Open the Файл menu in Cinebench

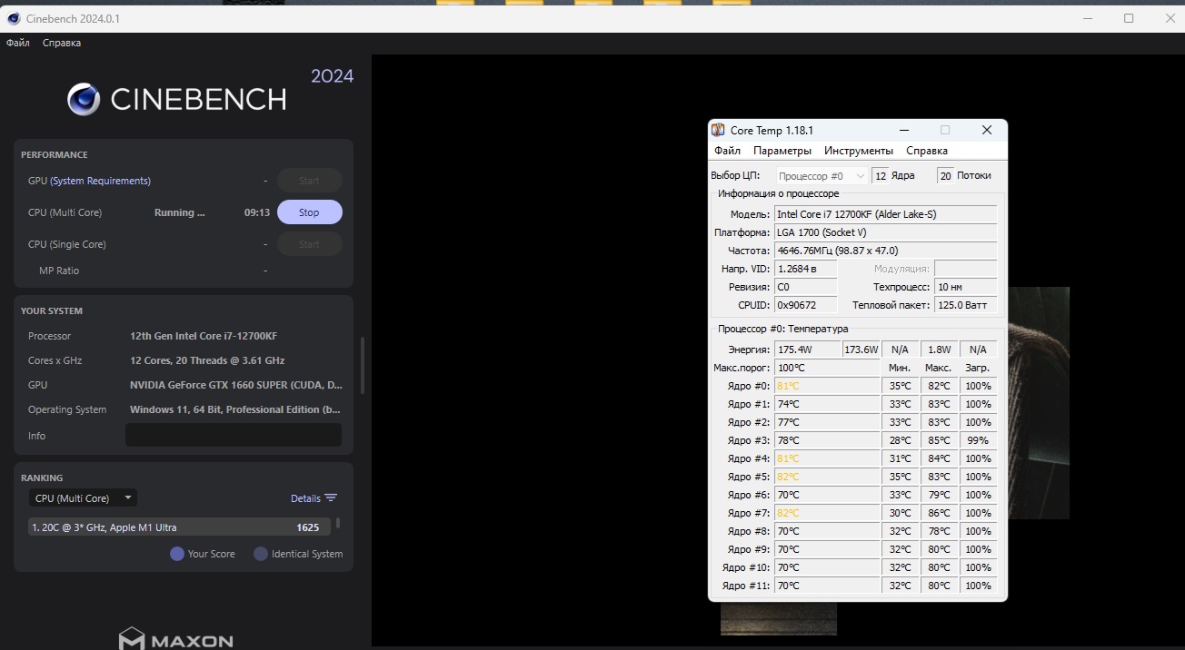18,43
